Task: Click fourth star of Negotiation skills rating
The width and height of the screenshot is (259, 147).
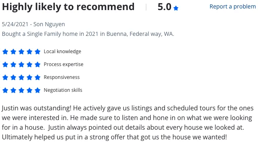Action: point(29,90)
